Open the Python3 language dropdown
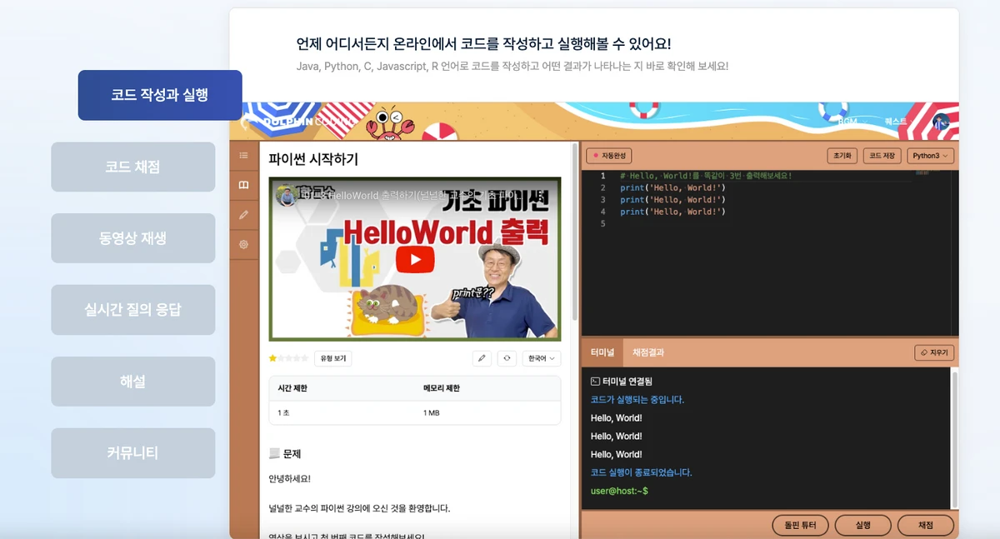1000x539 pixels. [931, 156]
